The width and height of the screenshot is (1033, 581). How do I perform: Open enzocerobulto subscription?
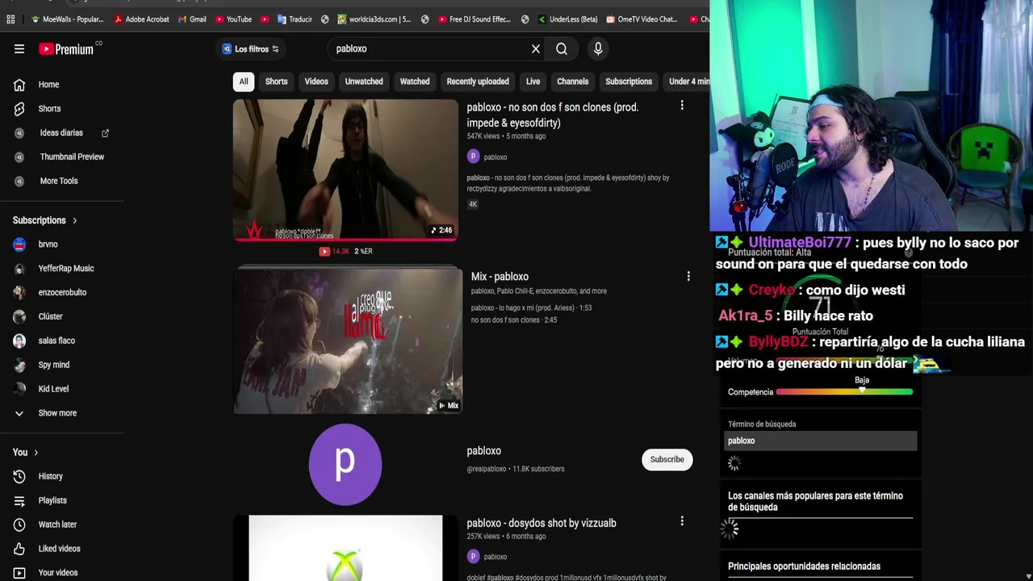(61, 293)
